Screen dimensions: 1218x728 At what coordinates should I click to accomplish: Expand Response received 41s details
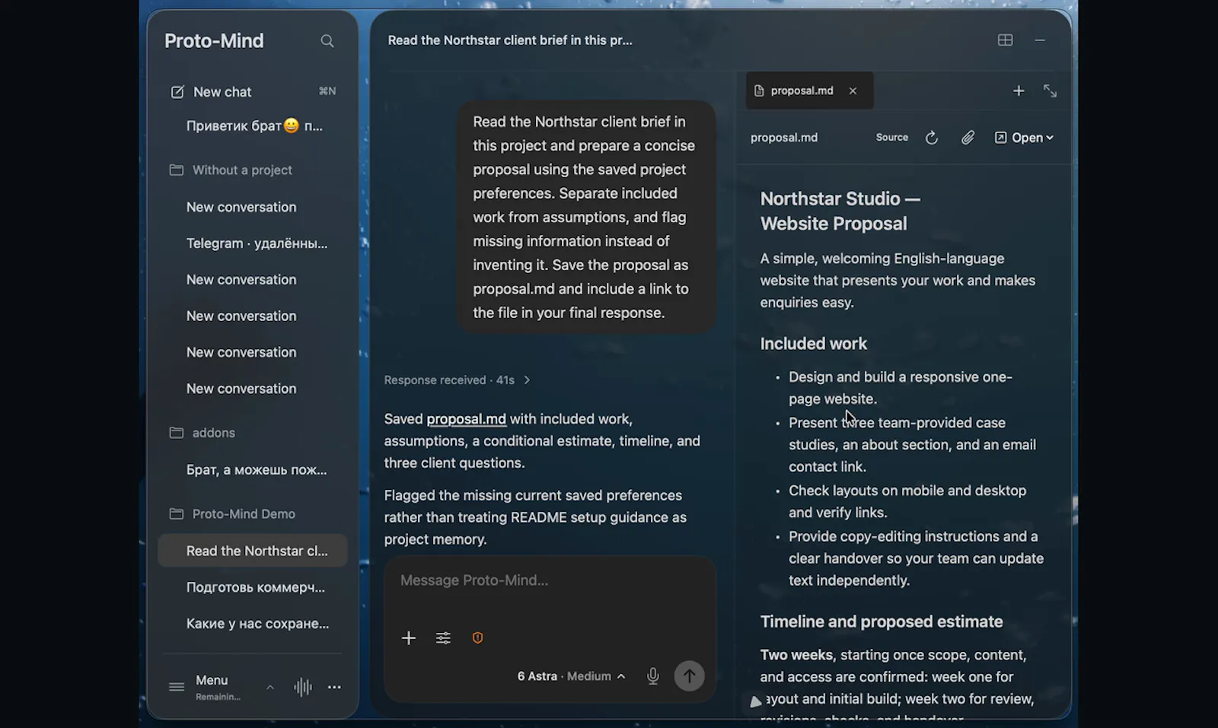[x=457, y=380]
